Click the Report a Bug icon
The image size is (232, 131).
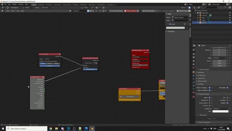pos(178,11)
